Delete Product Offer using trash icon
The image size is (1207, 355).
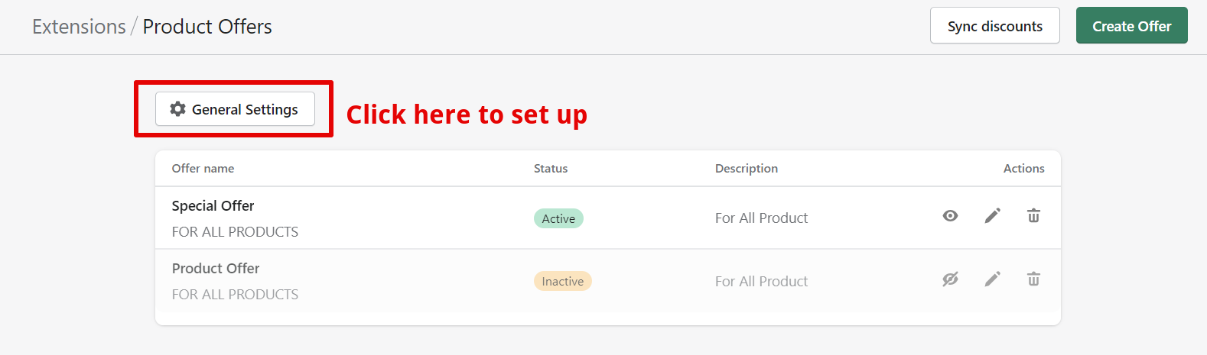tap(1033, 279)
